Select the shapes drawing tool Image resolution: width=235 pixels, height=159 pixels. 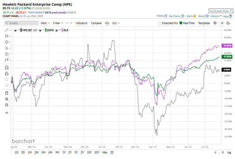click(7, 42)
